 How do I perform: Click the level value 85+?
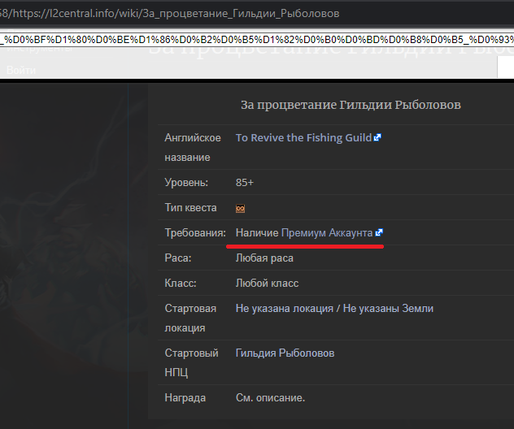tap(245, 183)
